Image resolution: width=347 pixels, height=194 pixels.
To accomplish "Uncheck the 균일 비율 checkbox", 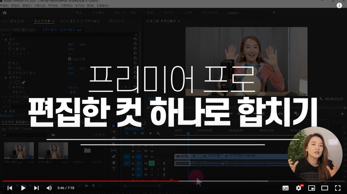I will click(69, 59).
